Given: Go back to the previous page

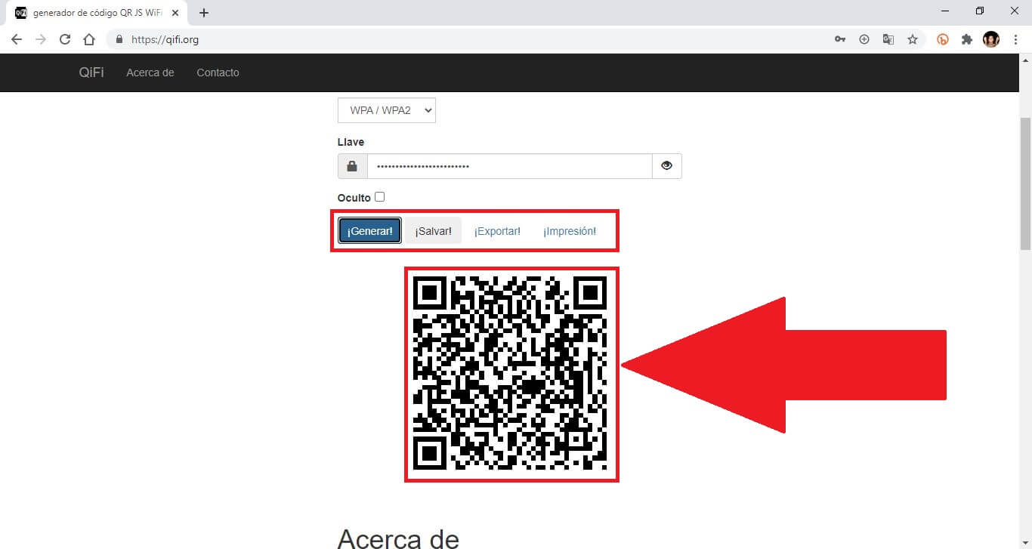Looking at the screenshot, I should tap(17, 39).
